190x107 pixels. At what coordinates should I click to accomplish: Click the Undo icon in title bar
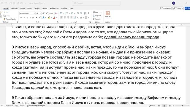point(6,3)
